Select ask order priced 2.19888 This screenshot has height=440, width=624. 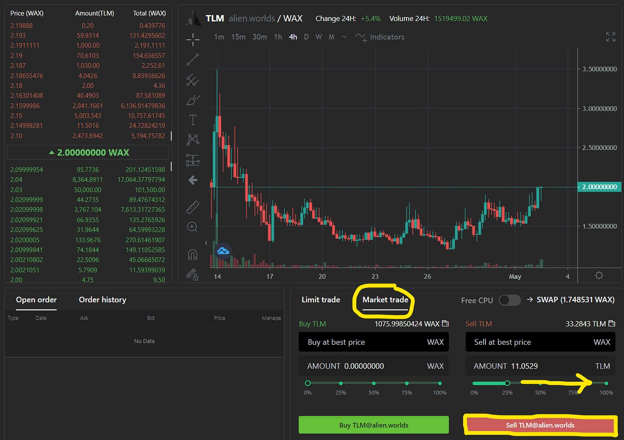tap(88, 26)
